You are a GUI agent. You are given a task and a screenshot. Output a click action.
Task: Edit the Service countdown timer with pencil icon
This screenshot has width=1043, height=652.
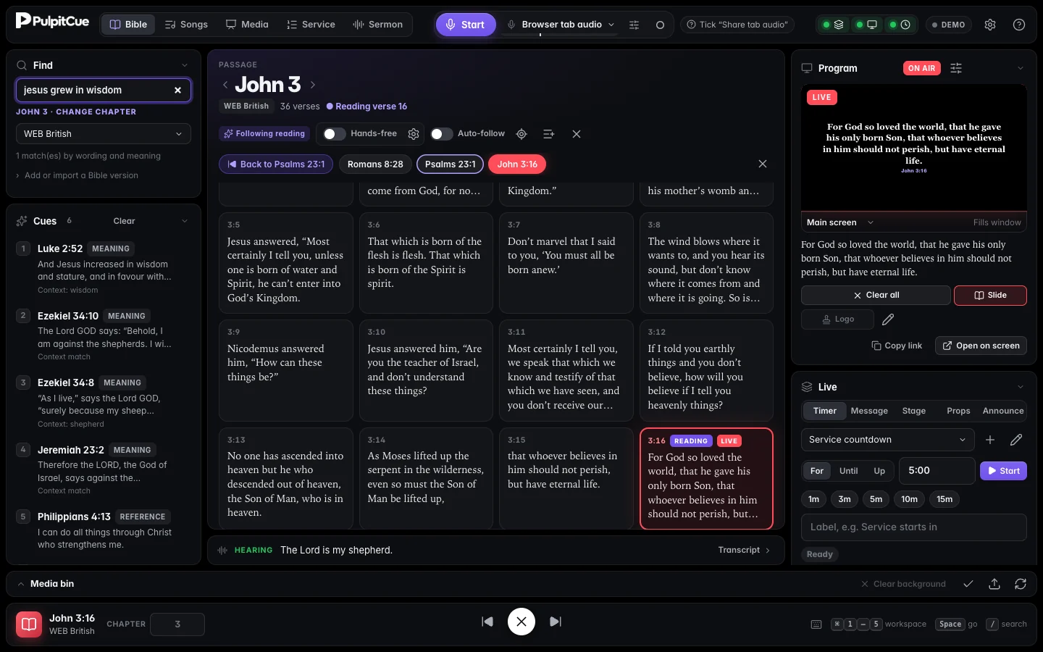(1016, 440)
